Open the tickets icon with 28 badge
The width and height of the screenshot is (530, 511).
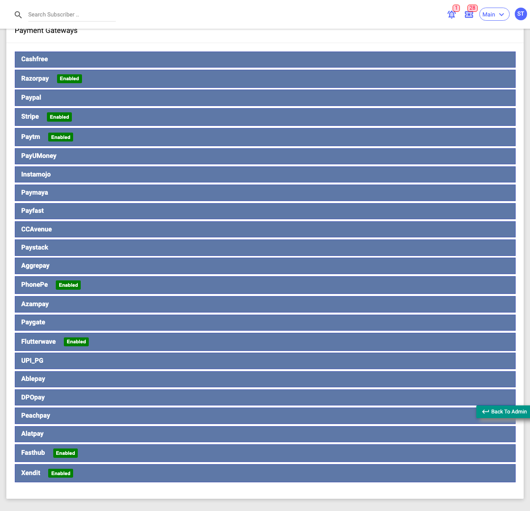(469, 14)
